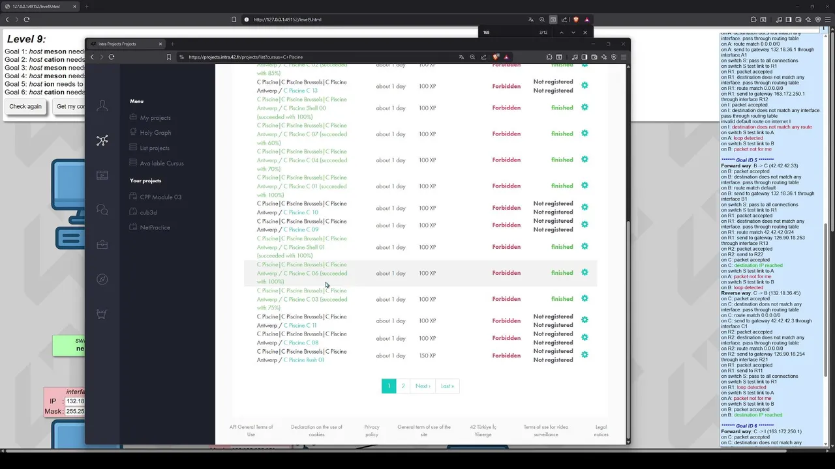Open a new tab in the intra window

pos(172,44)
